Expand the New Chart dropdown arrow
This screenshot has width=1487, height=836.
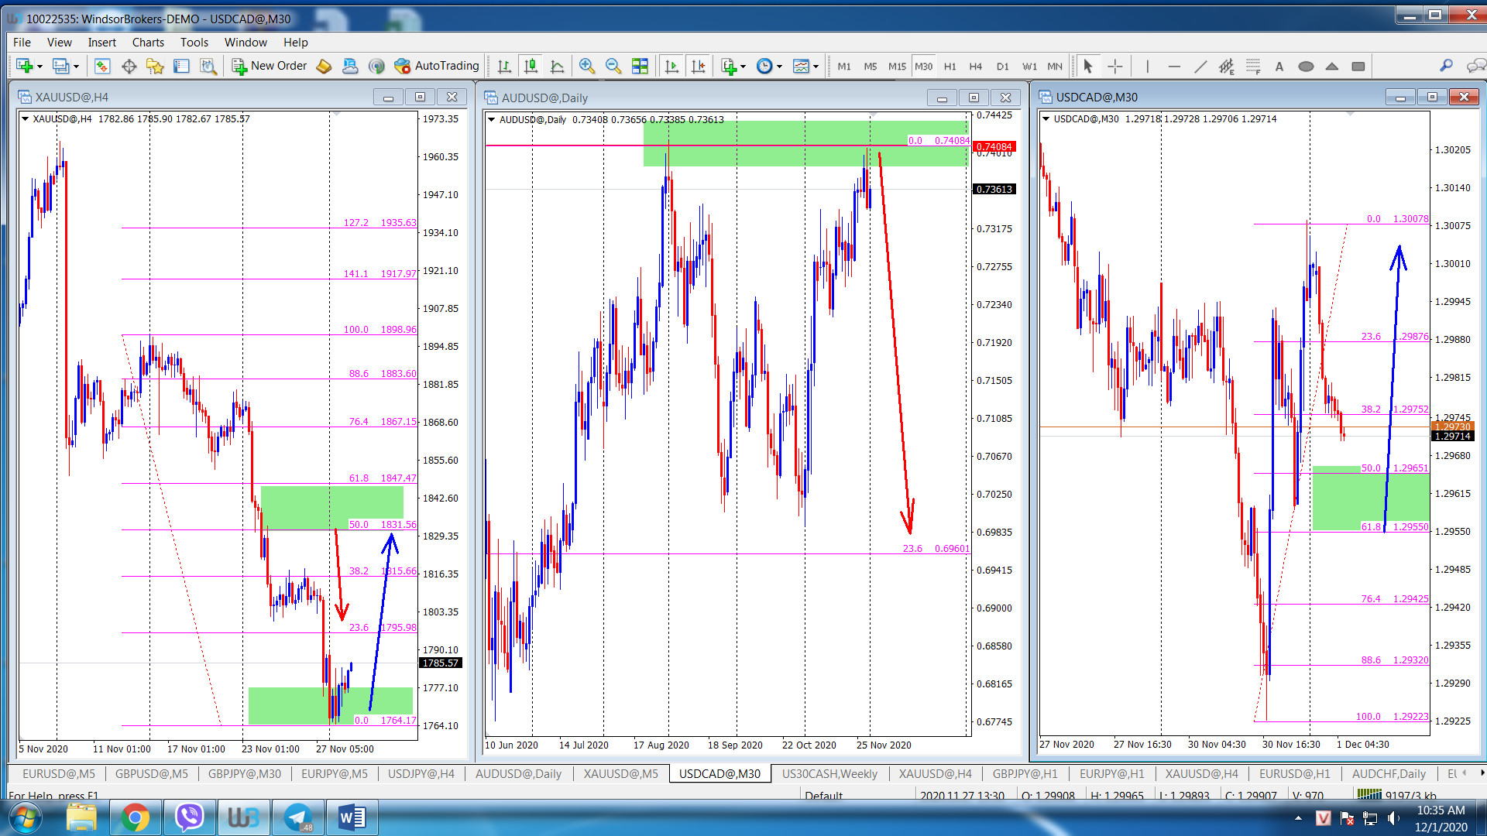point(39,67)
